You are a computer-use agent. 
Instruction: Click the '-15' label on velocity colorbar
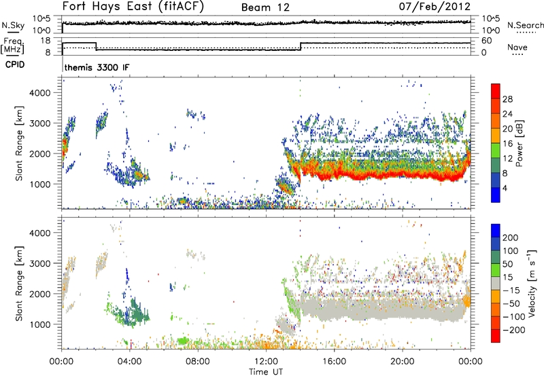(511, 290)
